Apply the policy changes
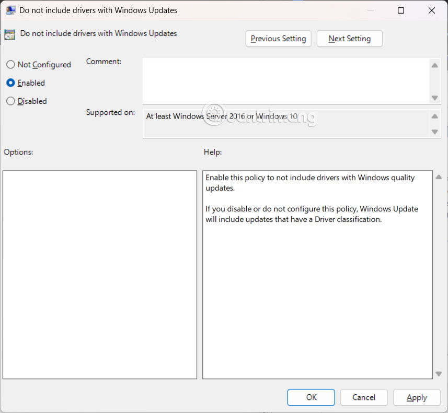This screenshot has width=448, height=413. coord(417,397)
